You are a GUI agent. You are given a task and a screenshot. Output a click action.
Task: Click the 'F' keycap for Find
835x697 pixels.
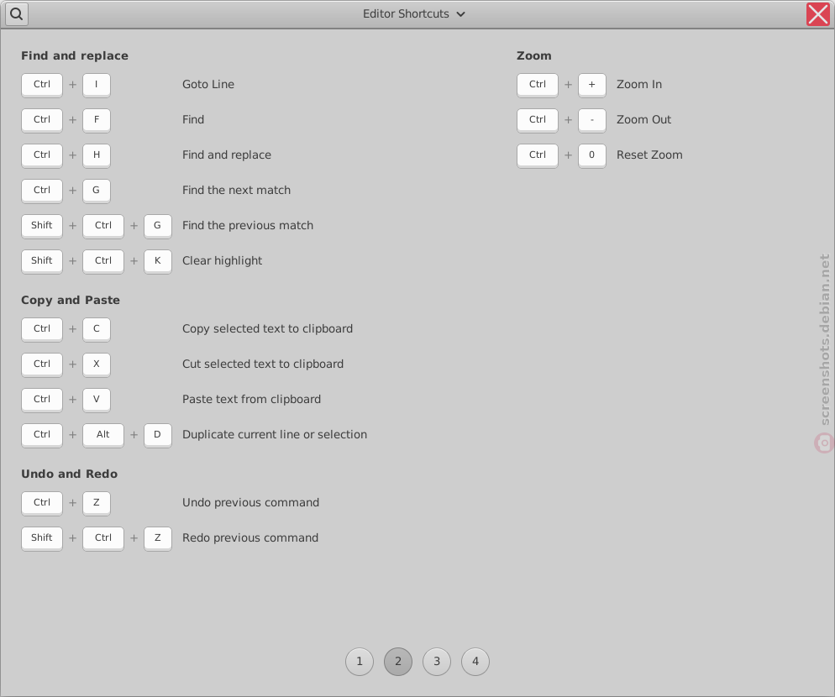(x=97, y=120)
